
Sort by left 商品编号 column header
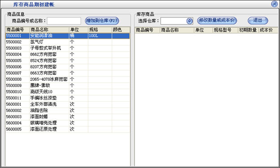tap(17, 30)
